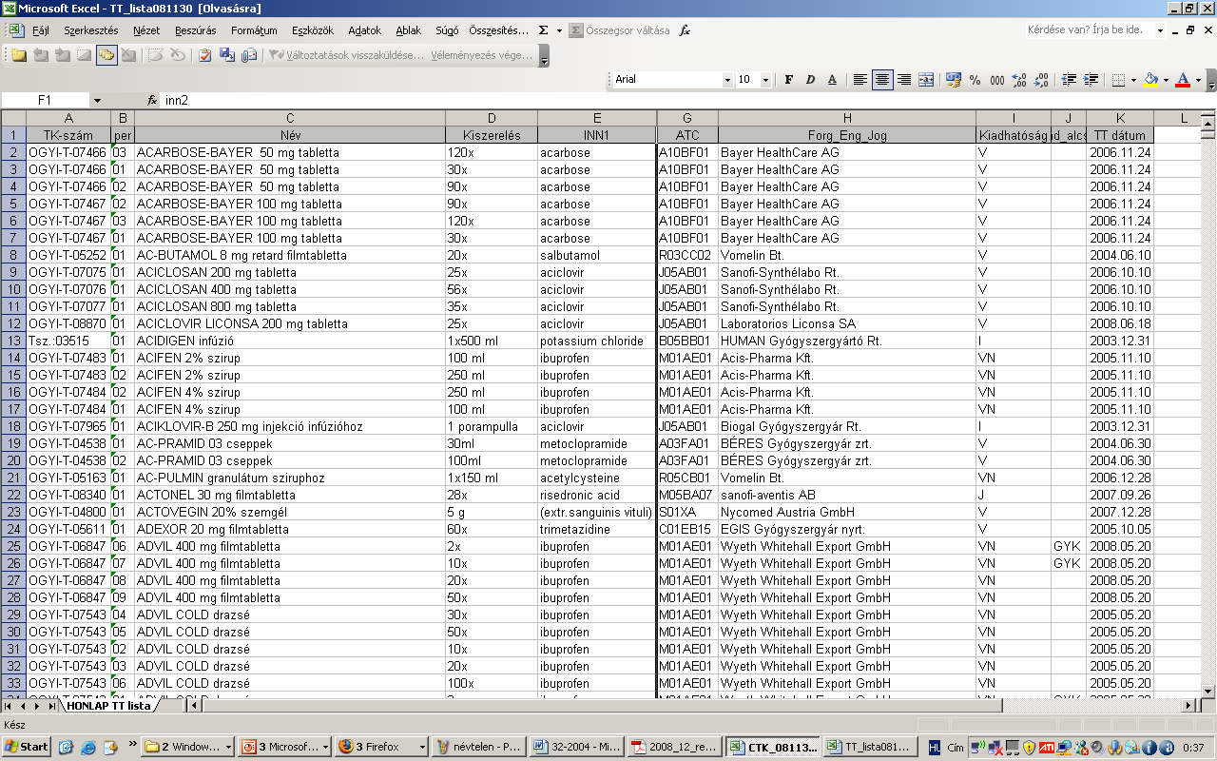Image resolution: width=1217 pixels, height=761 pixels.
Task: Open Name Box dropdown next to F1
Action: point(97,100)
